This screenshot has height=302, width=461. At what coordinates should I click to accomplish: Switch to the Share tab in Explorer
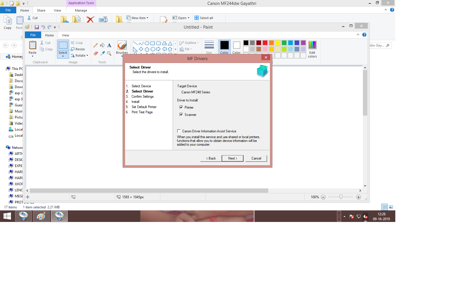coord(41,10)
